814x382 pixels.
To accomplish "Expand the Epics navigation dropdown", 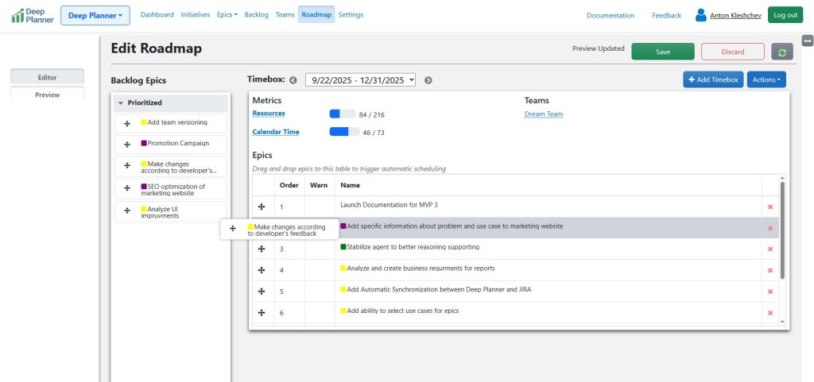I will pos(227,15).
